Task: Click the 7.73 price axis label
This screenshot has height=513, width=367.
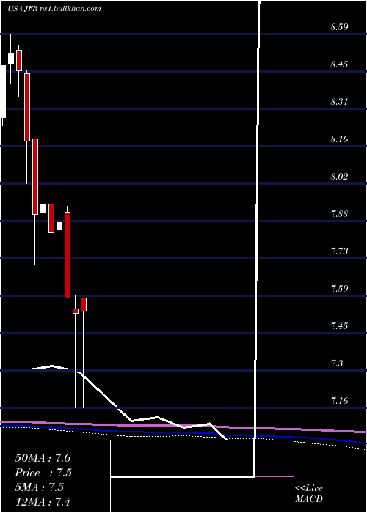Action: click(339, 251)
